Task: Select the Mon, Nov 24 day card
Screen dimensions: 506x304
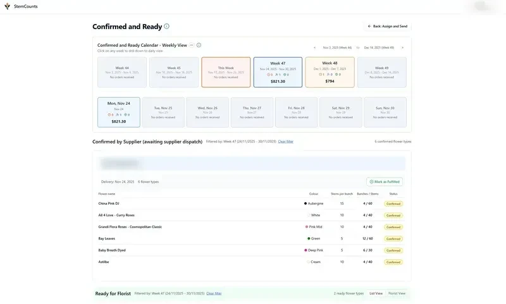Action: pos(119,112)
